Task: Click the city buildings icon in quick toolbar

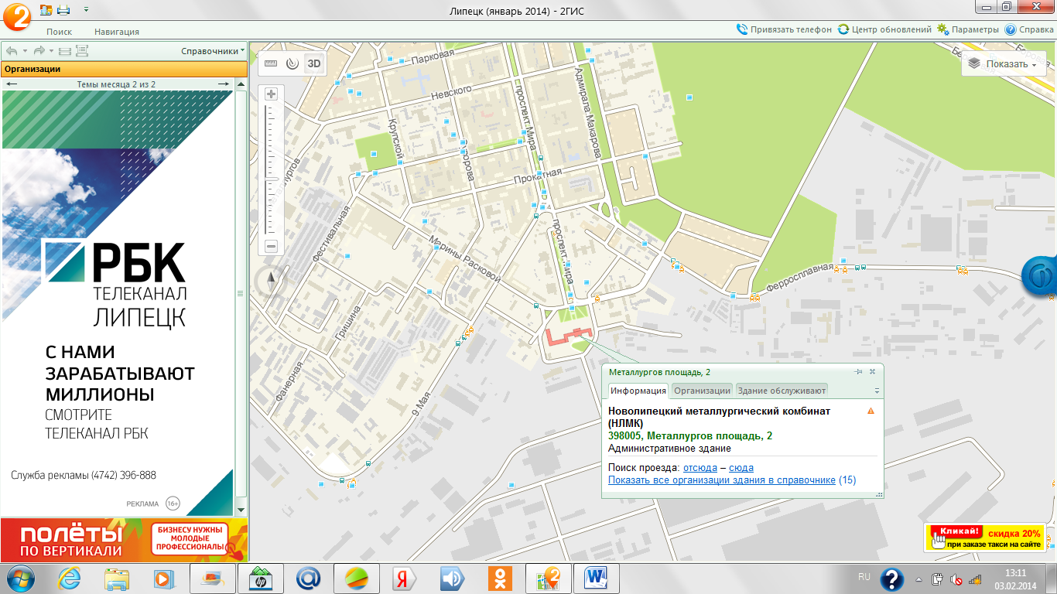Action: point(46,9)
